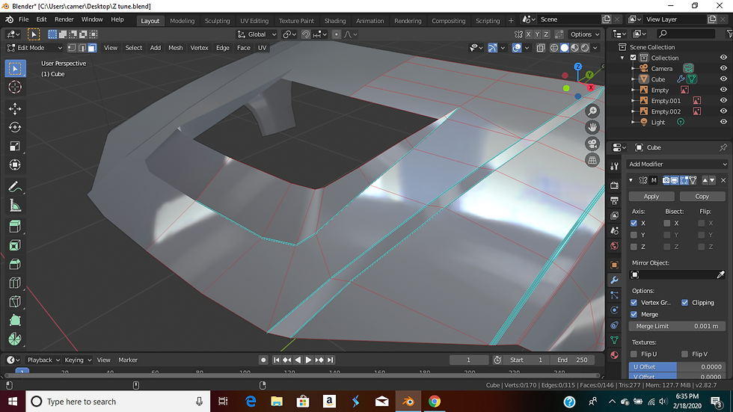The height and width of the screenshot is (412, 733).
Task: Collapse the Collection tree in outliner
Action: pos(622,58)
